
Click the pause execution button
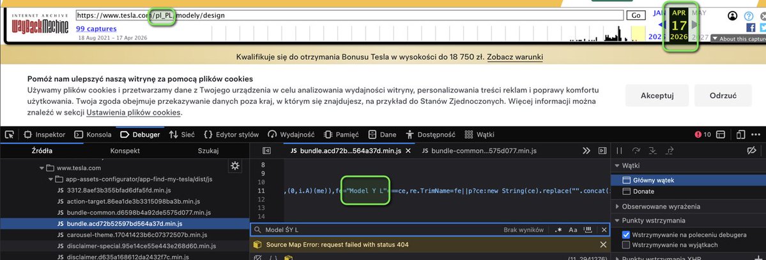coord(620,151)
